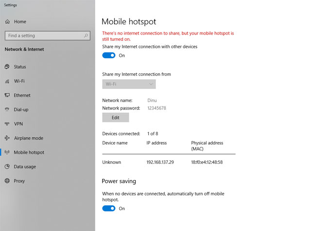This screenshot has height=231, width=329.
Task: Click the Devices connected count 1 of 8
Action: [153, 134]
